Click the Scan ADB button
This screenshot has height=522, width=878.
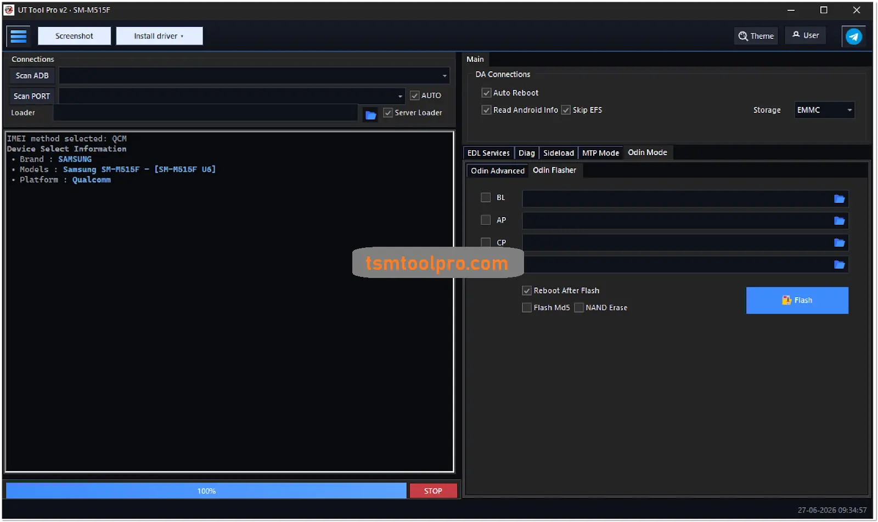(32, 76)
